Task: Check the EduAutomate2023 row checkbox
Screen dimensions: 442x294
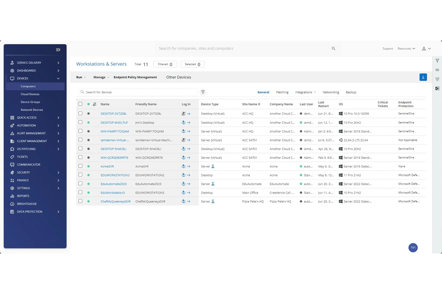Action: 80,184
